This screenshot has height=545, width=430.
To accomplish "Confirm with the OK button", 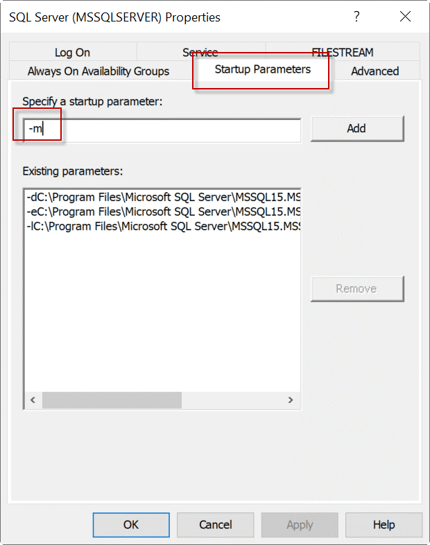I will pyautogui.click(x=131, y=524).
